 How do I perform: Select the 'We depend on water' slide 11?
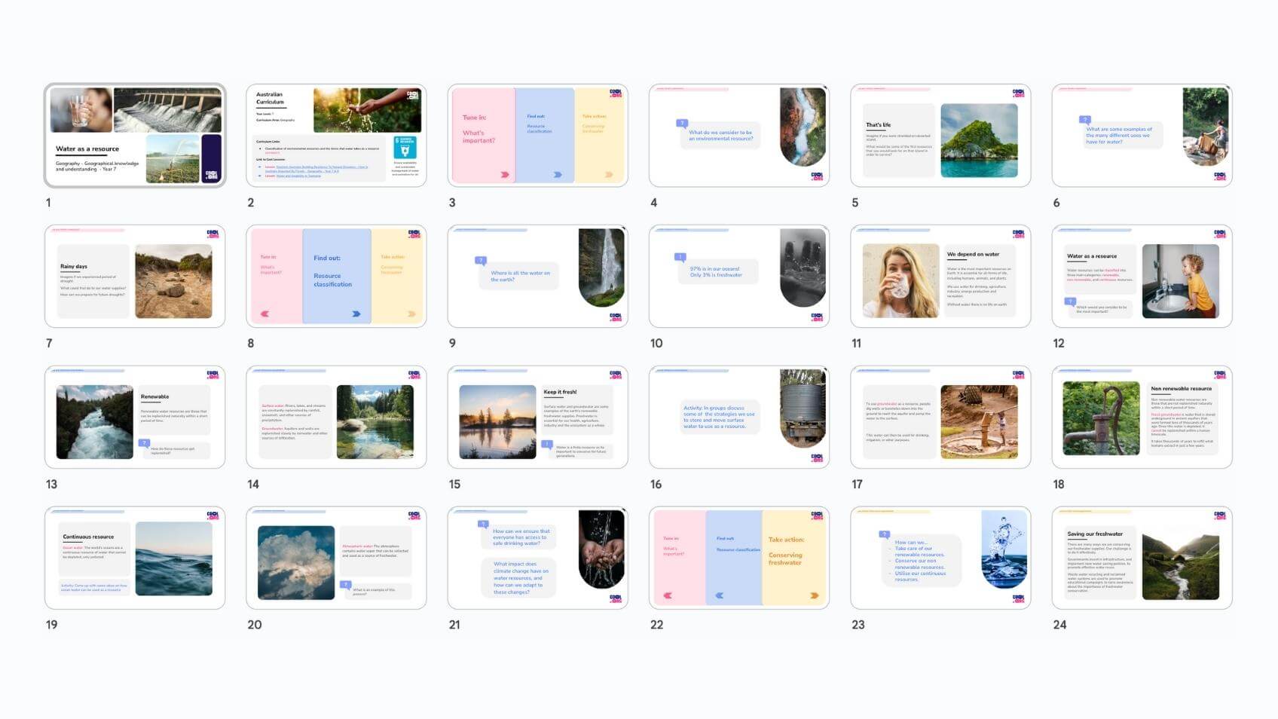[x=940, y=277]
